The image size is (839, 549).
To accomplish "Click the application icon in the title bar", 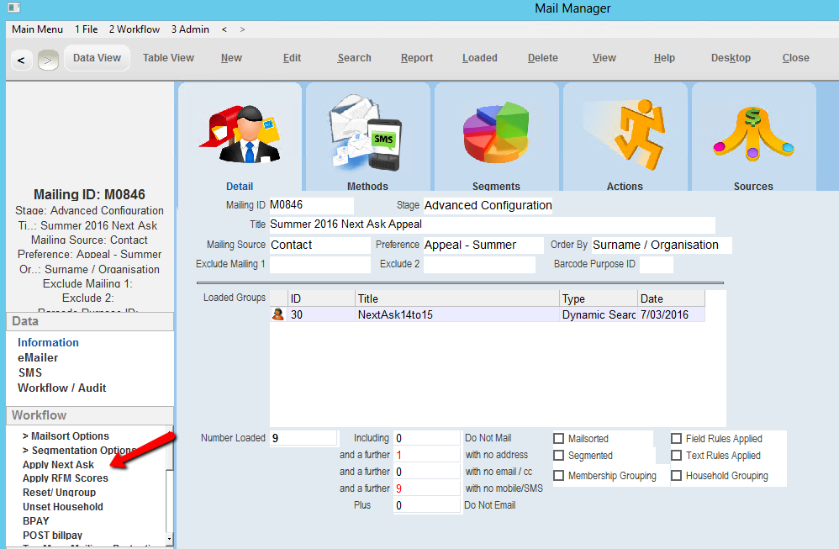I will tap(14, 8).
